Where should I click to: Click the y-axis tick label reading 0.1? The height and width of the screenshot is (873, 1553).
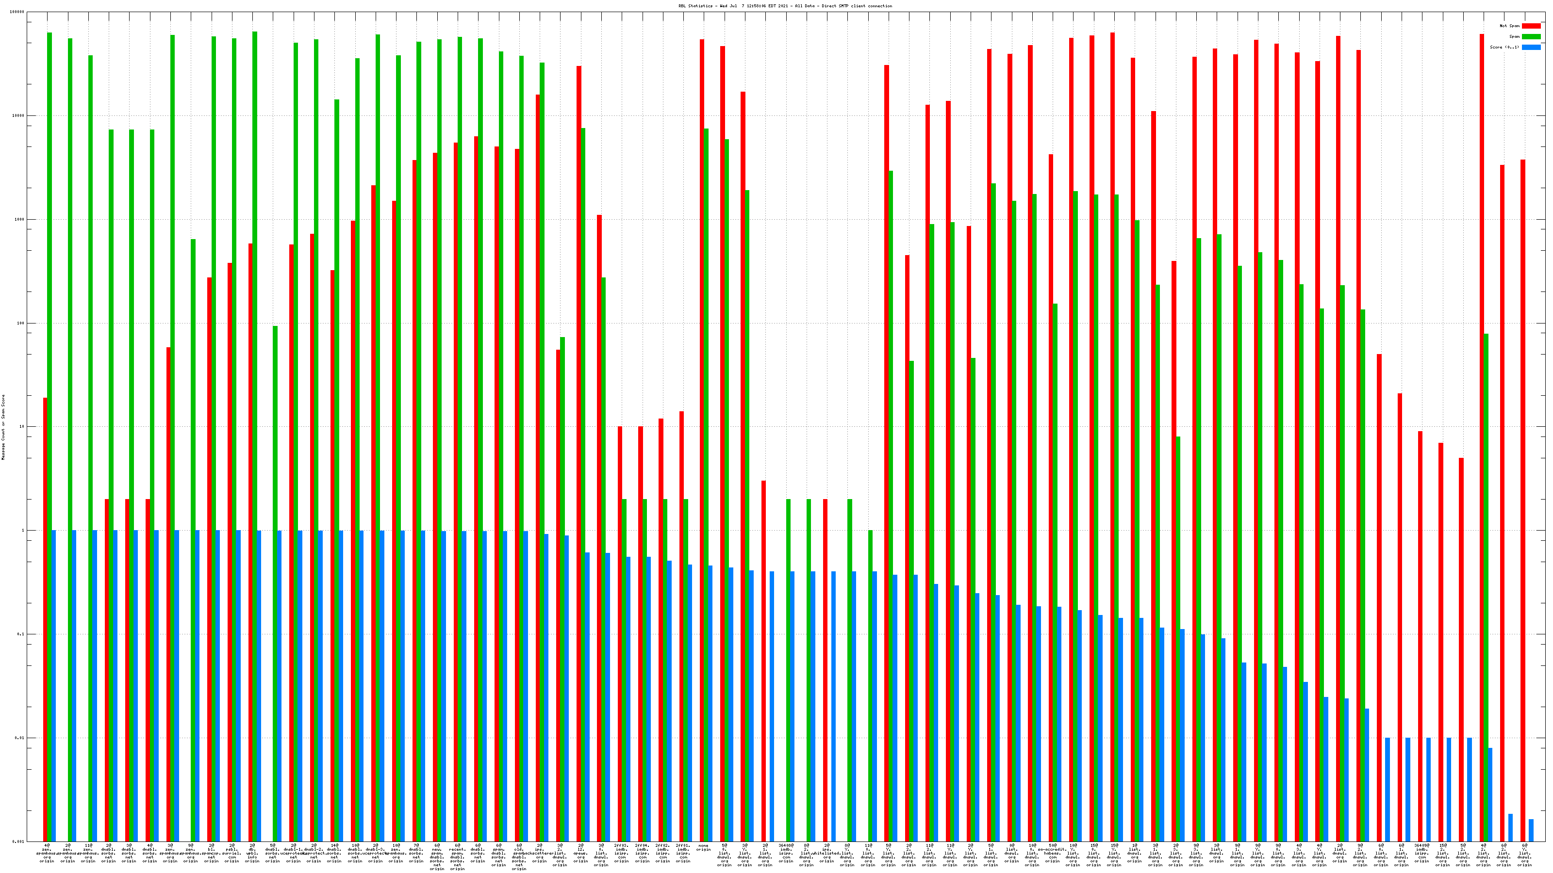(x=20, y=634)
